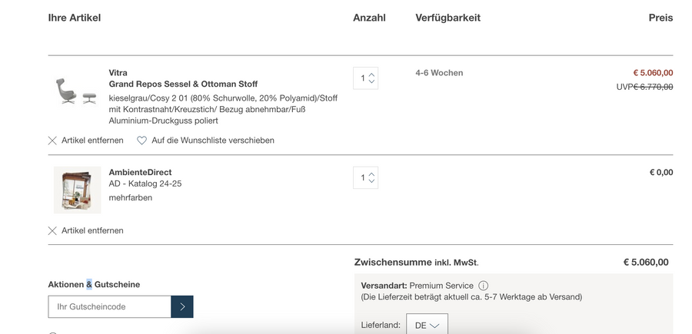Open the AD Katalog cover thumbnail

click(x=77, y=190)
